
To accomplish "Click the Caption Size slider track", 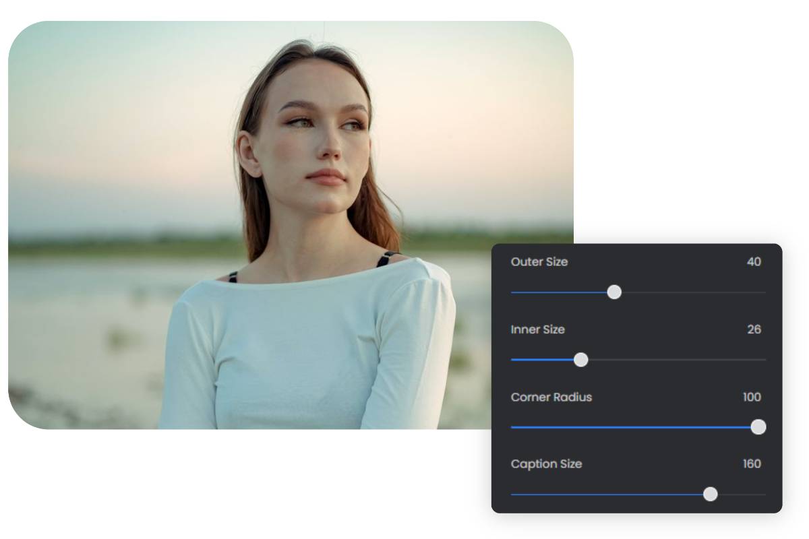I will [x=607, y=495].
